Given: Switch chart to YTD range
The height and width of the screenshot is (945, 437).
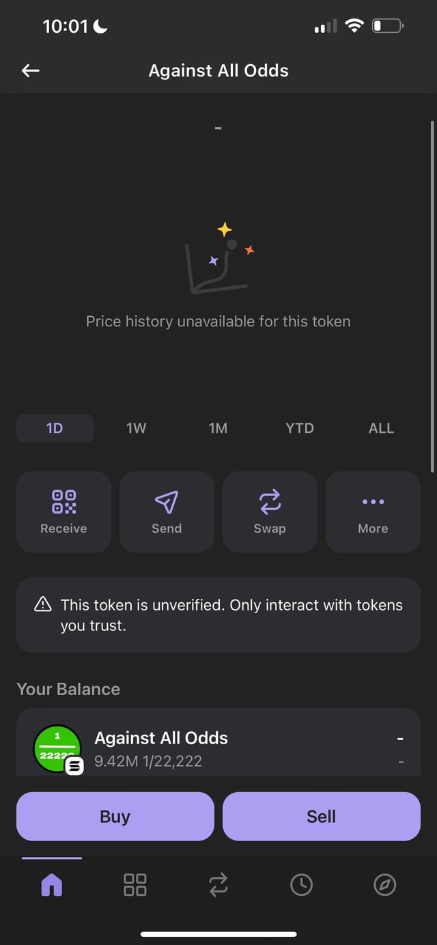Looking at the screenshot, I should [300, 428].
